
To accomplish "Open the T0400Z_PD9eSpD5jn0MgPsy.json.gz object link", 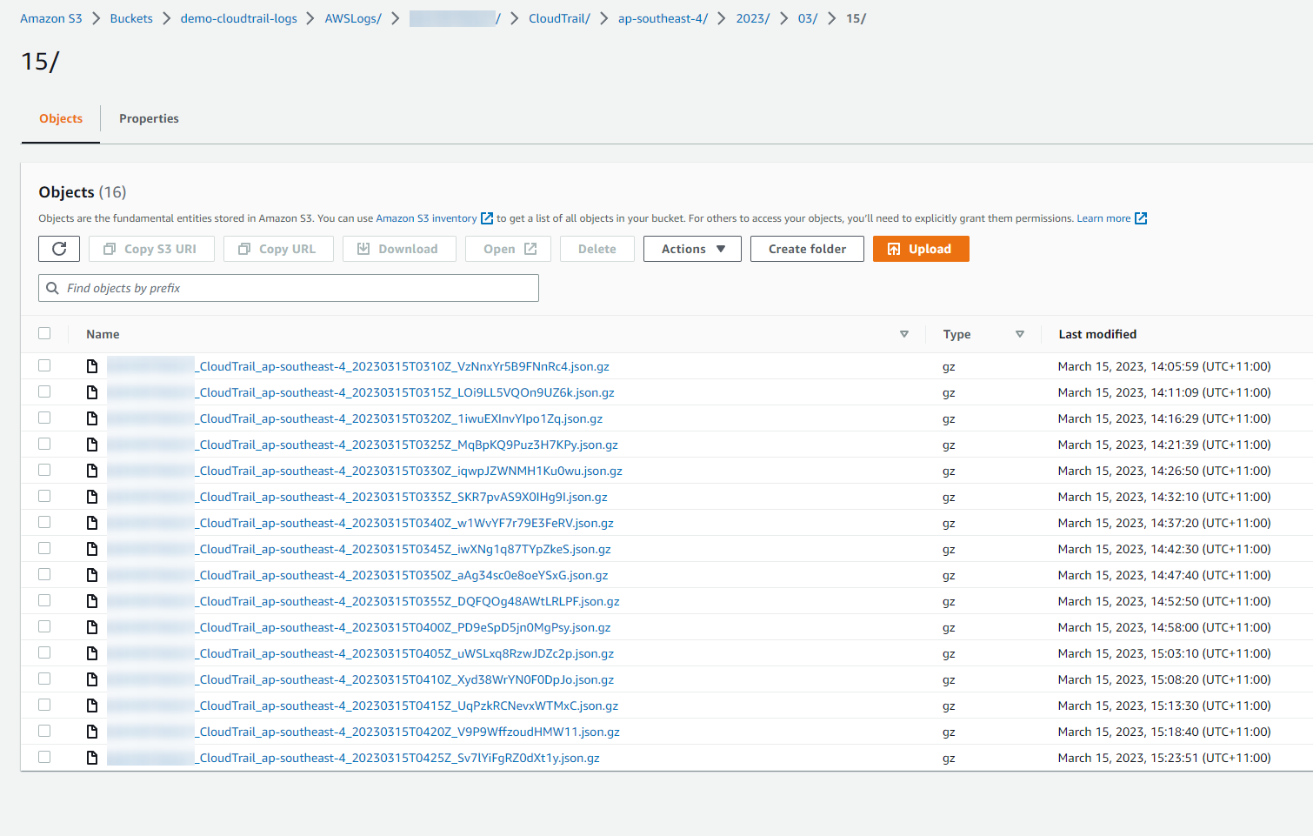I will [404, 627].
